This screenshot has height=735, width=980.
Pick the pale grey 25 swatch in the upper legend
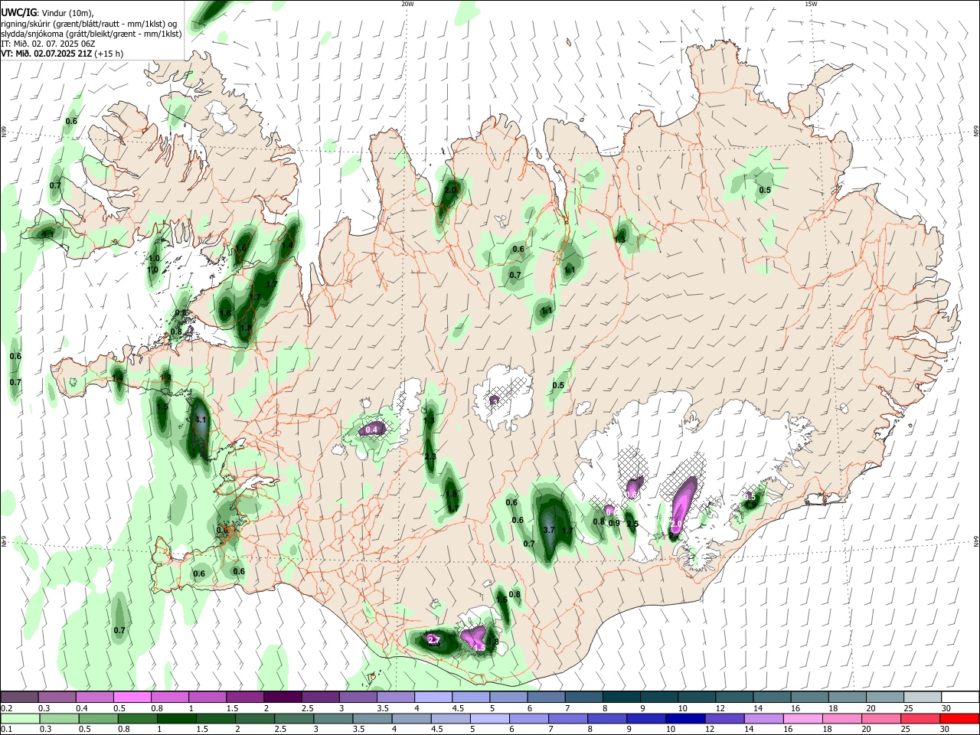[x=923, y=697]
